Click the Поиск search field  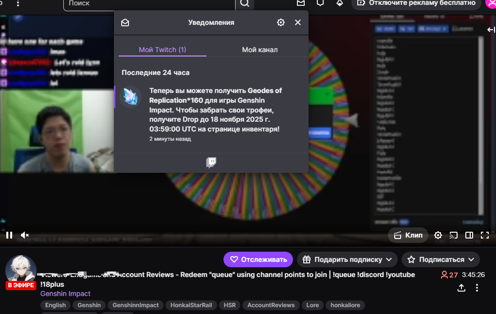149,4
